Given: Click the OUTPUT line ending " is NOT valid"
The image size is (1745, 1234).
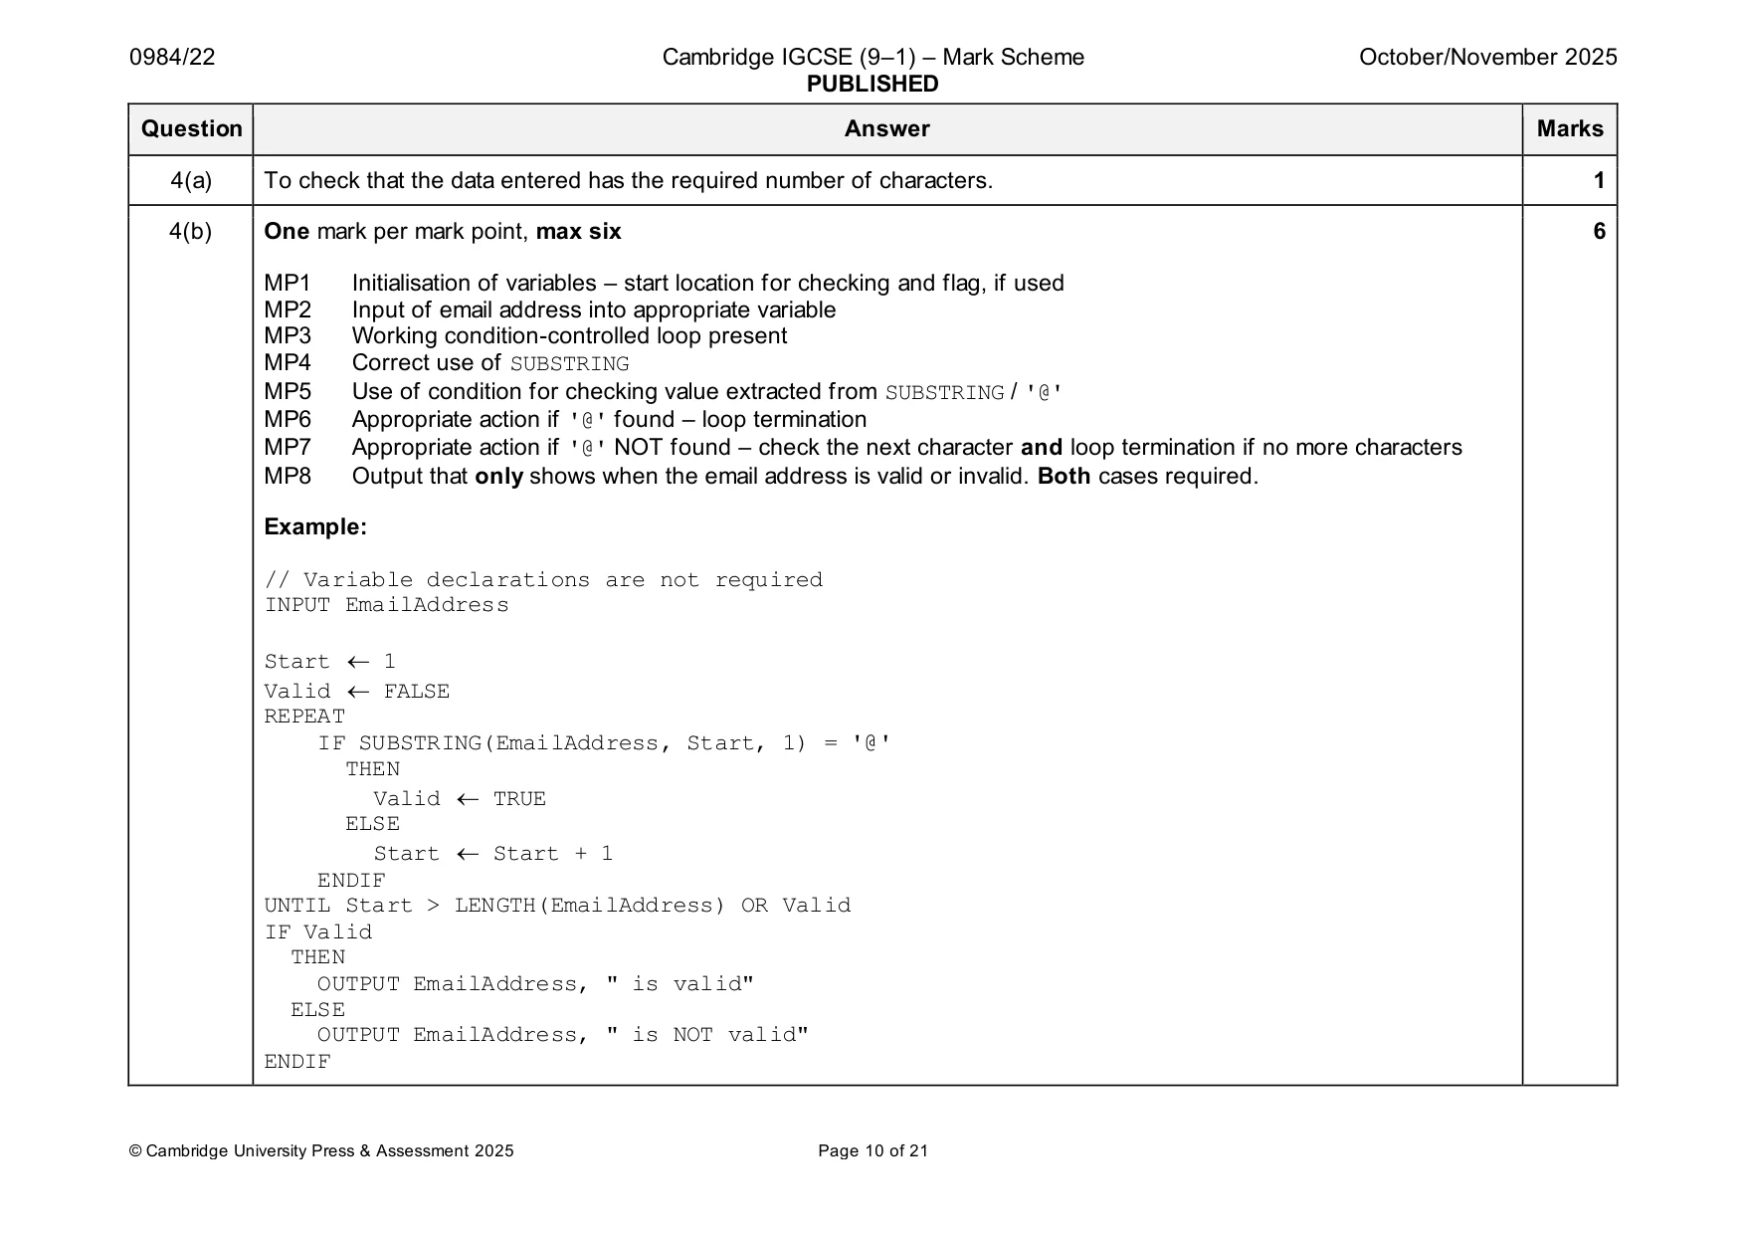Looking at the screenshot, I should tap(563, 1035).
